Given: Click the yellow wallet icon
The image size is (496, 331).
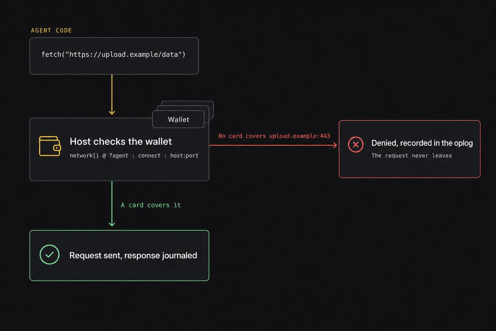Looking at the screenshot, I should (50, 146).
